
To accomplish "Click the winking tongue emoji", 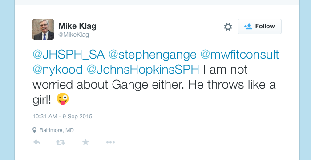I will (63, 99).
